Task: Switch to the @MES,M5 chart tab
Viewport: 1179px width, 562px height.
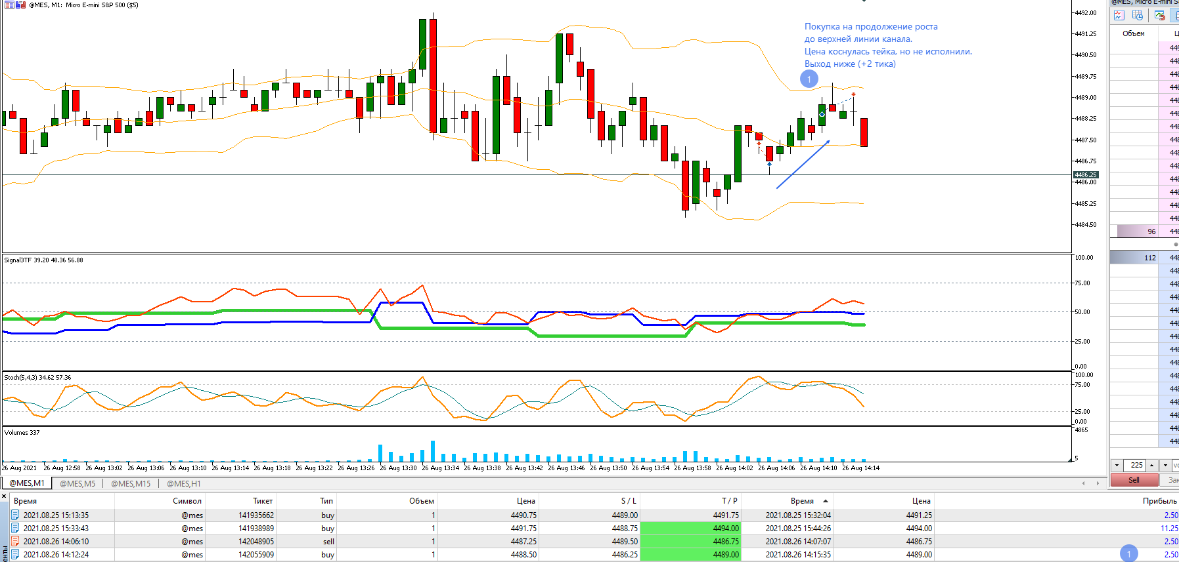Action: click(x=78, y=483)
